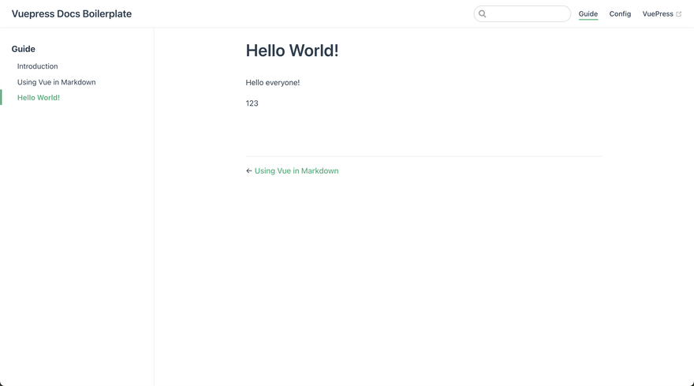Click the magnifying glass search icon

click(x=483, y=14)
